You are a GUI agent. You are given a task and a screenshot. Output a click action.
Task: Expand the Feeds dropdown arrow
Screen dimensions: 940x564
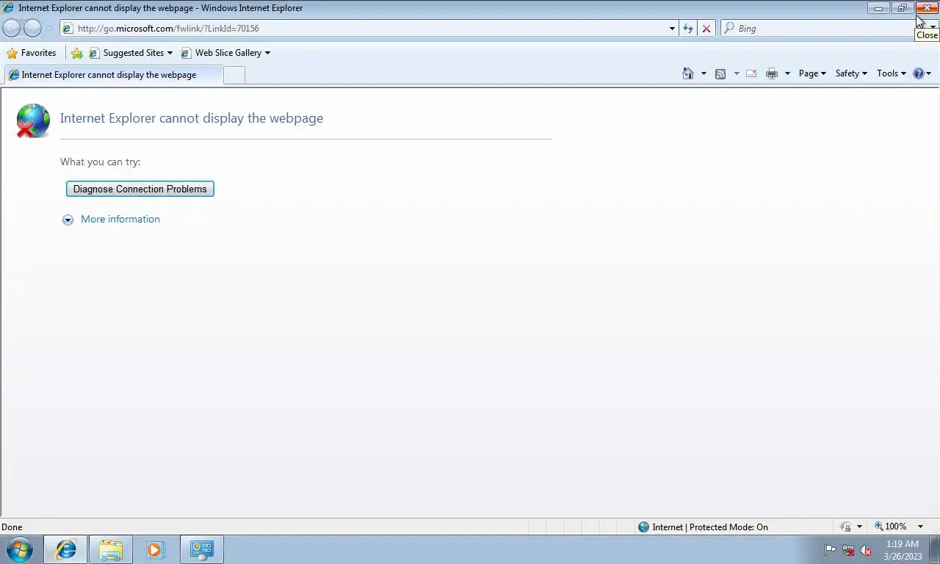tap(737, 73)
